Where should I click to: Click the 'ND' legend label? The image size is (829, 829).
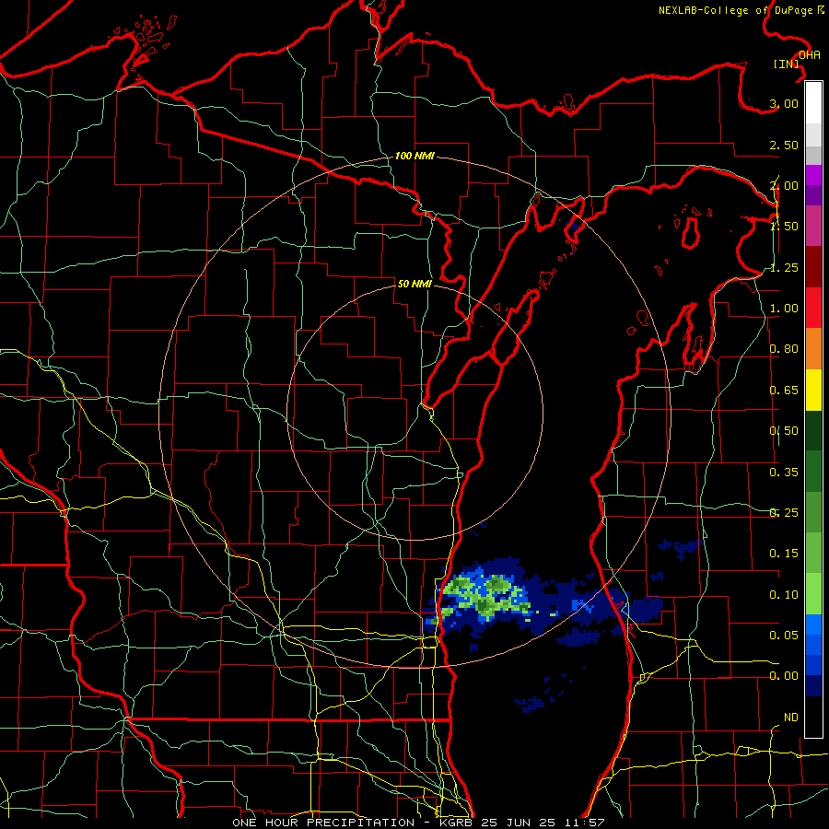click(x=791, y=718)
